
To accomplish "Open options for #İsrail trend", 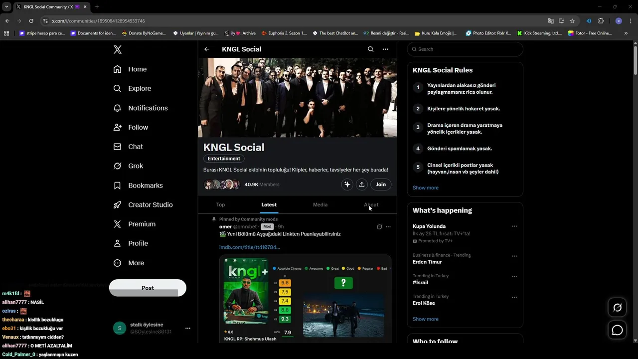I will 514,277.
